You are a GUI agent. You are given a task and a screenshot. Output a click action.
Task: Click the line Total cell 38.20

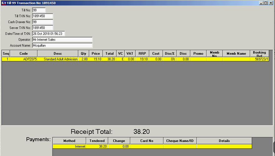point(109,59)
